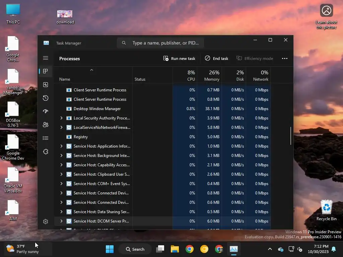Click Registry process icon

(69, 137)
